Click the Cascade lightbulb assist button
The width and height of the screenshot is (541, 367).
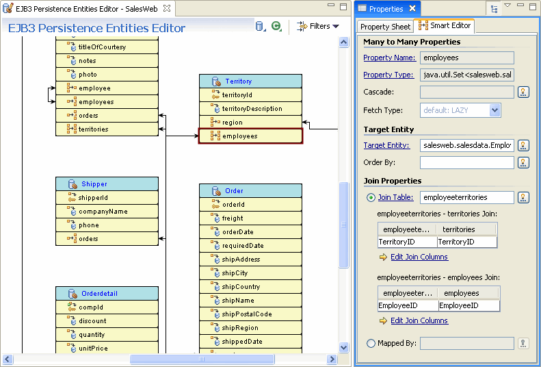pyautogui.click(x=523, y=92)
